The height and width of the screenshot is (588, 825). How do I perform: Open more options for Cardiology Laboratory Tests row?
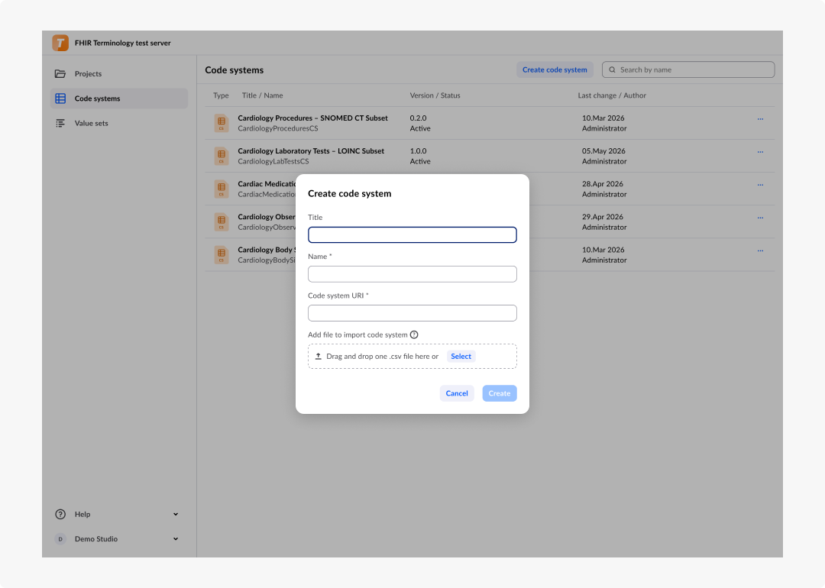pos(760,152)
